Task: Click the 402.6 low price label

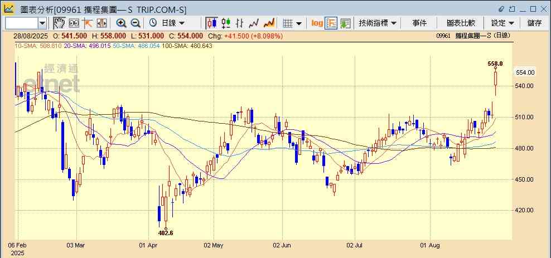Action: pos(166,233)
